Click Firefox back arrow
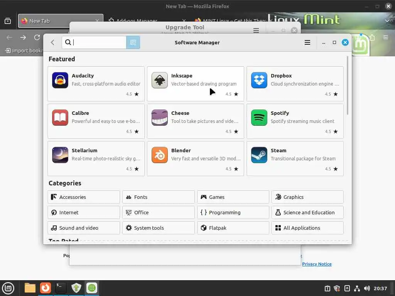The height and width of the screenshot is (296, 395). point(9,37)
